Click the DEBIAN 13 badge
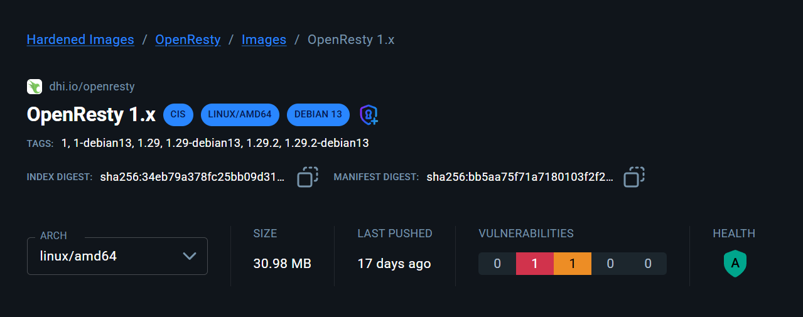The image size is (803, 317). [x=318, y=114]
